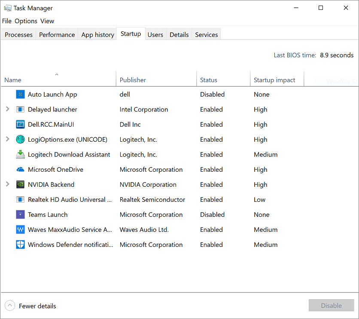Image resolution: width=359 pixels, height=319 pixels.
Task: Click the Dell.RCC.MainUI icon
Action: (20, 125)
